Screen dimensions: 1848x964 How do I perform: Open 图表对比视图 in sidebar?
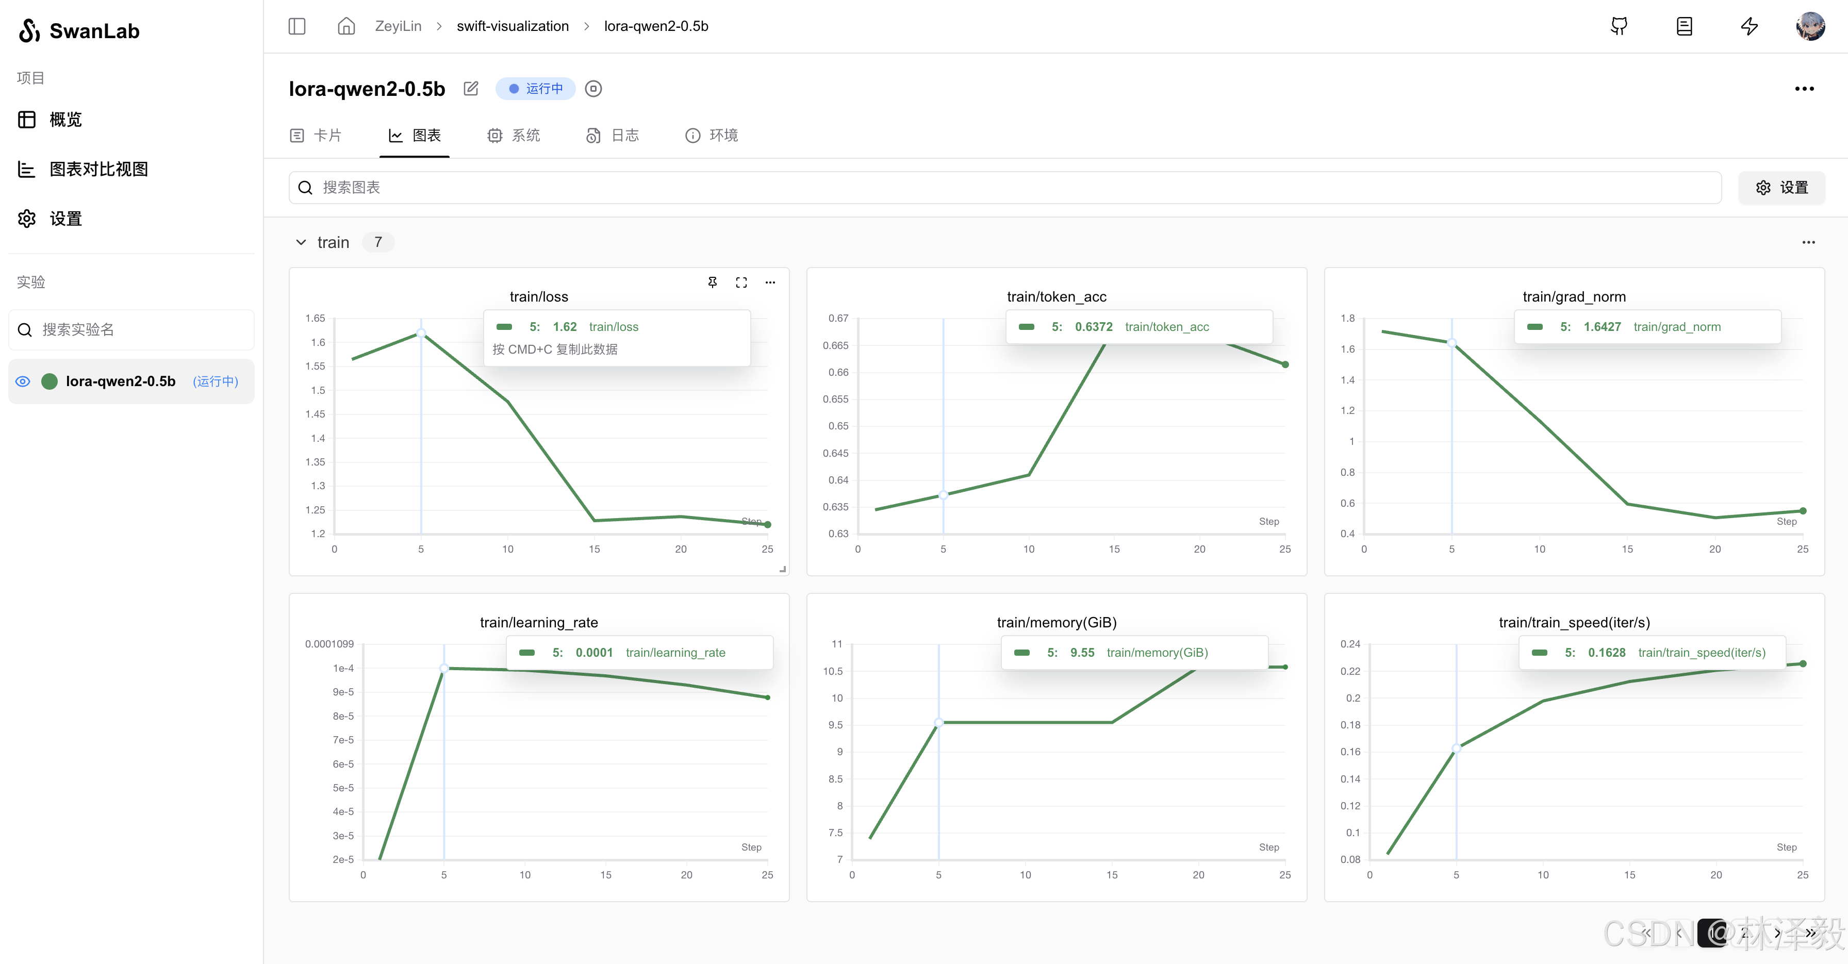pos(98,169)
